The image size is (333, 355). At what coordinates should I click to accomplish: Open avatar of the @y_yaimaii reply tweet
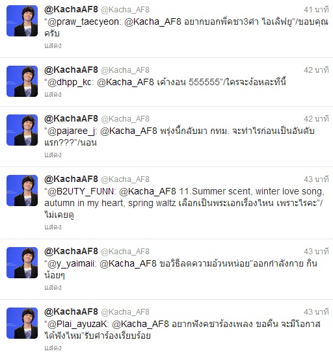tap(22, 263)
